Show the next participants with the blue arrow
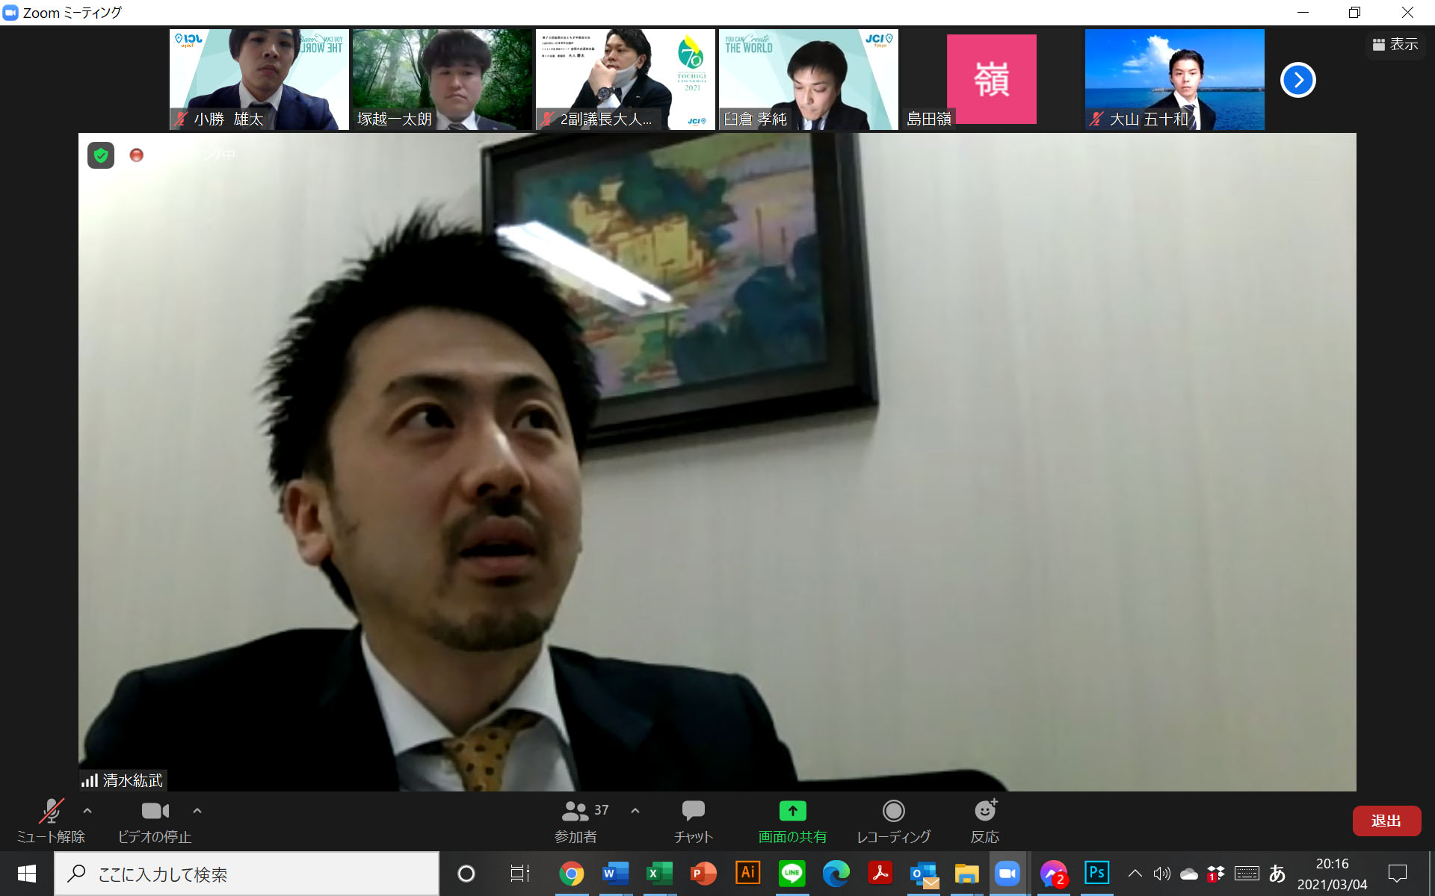 pos(1297,80)
